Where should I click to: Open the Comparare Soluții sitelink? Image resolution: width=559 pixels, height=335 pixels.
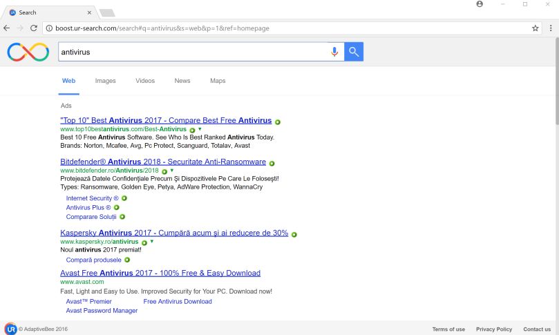click(x=91, y=217)
